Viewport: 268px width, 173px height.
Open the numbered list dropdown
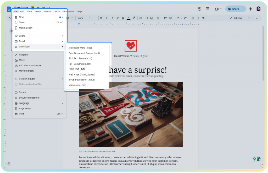tap(186, 18)
